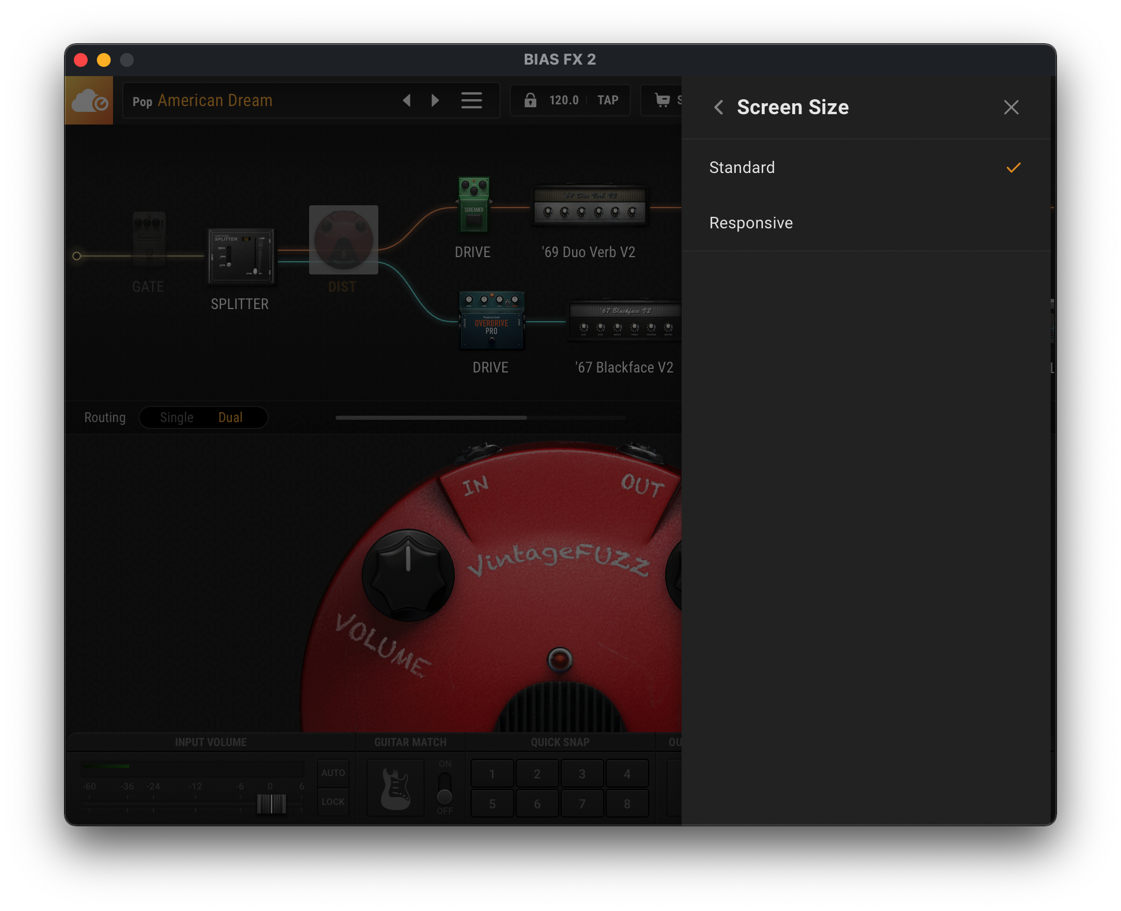
Task: Open the ToneCloud icon
Action: click(x=89, y=101)
